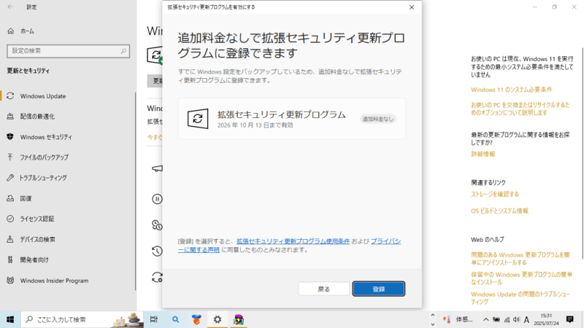The height and width of the screenshot is (328, 584).
Task: Click the blue magnifier app on taskbar
Action: (x=175, y=319)
